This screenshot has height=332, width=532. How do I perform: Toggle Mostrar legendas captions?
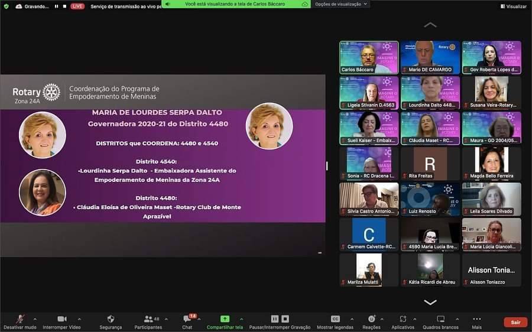pos(335,319)
